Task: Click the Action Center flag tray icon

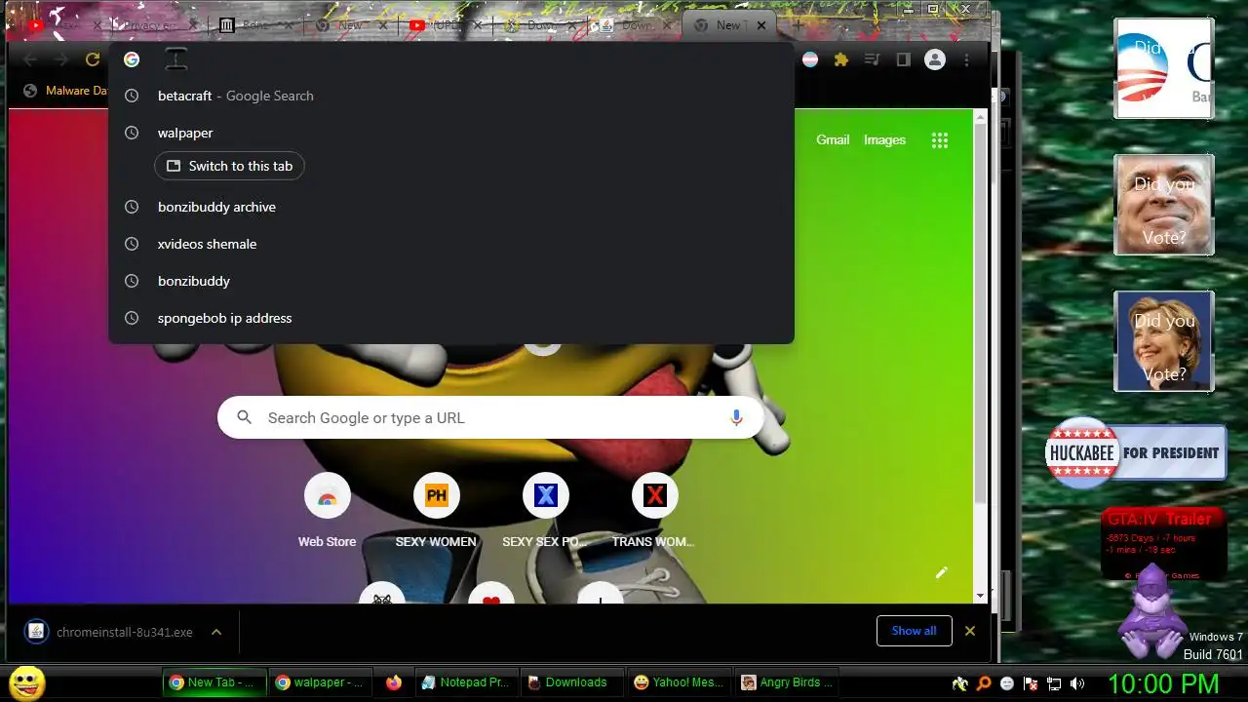Action: tap(1031, 683)
